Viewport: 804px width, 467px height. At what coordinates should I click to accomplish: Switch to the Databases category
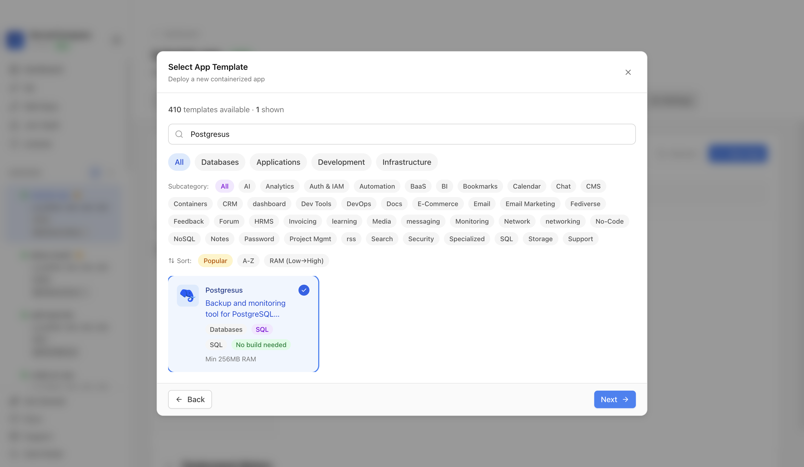click(x=220, y=162)
